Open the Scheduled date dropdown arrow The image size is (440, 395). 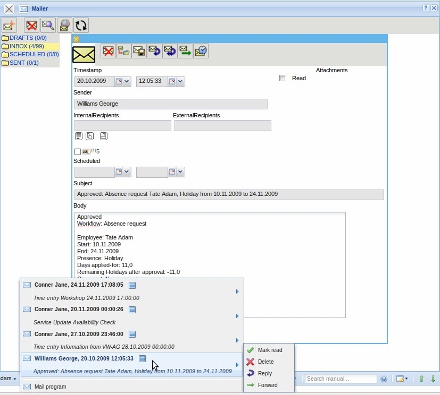pyautogui.click(x=127, y=172)
